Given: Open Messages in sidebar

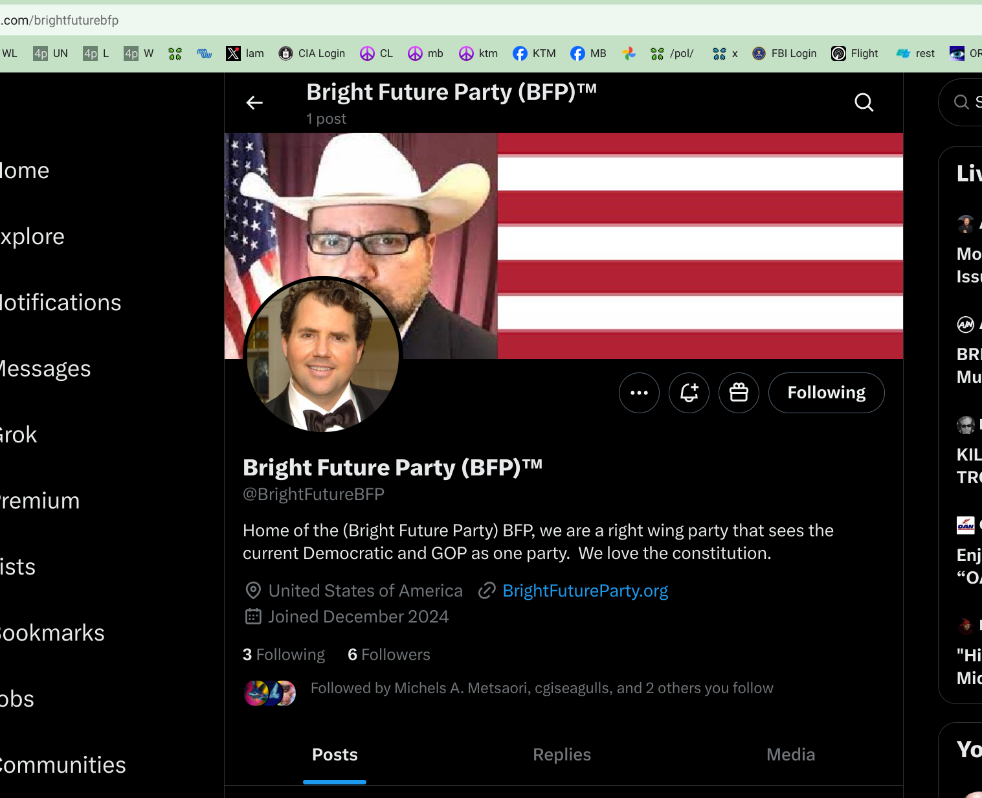Looking at the screenshot, I should click(x=44, y=369).
